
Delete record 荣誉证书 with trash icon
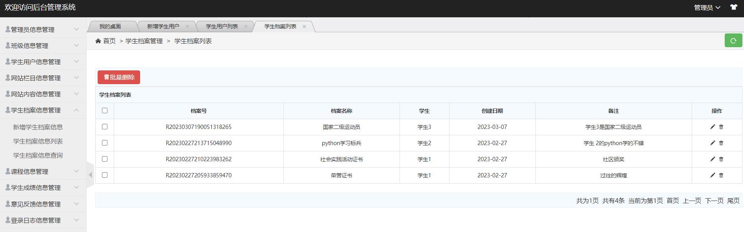point(721,175)
